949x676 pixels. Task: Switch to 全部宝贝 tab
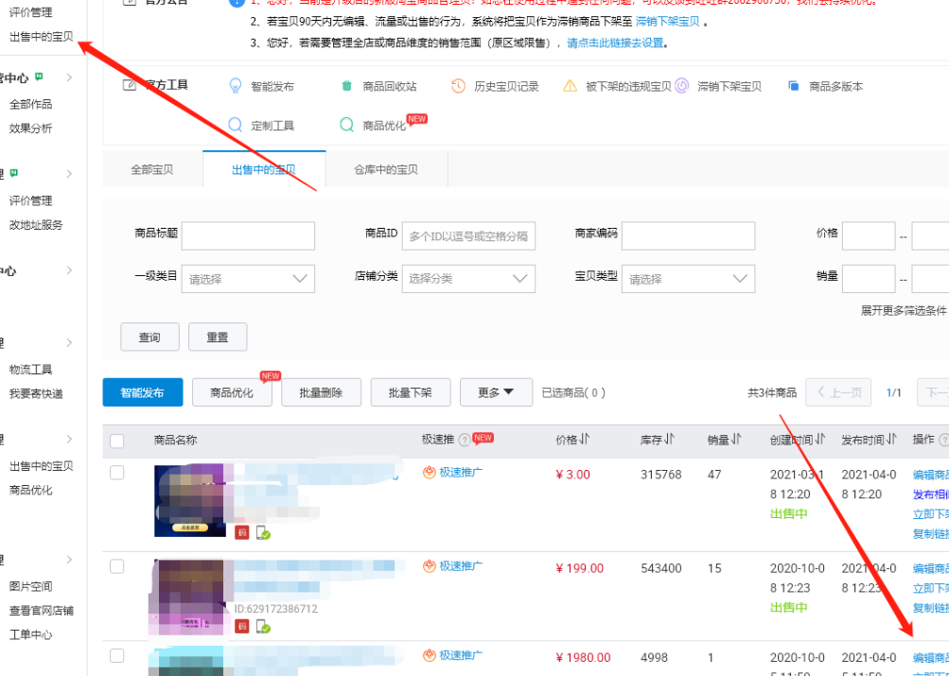point(152,169)
